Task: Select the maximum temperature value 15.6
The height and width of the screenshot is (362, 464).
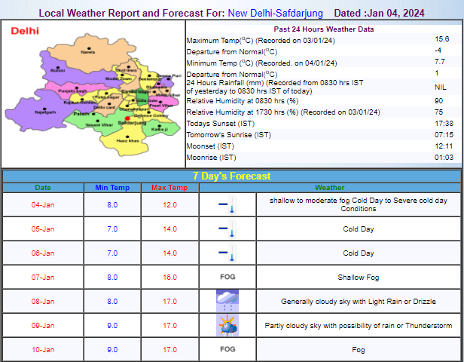Action: pyautogui.click(x=442, y=38)
